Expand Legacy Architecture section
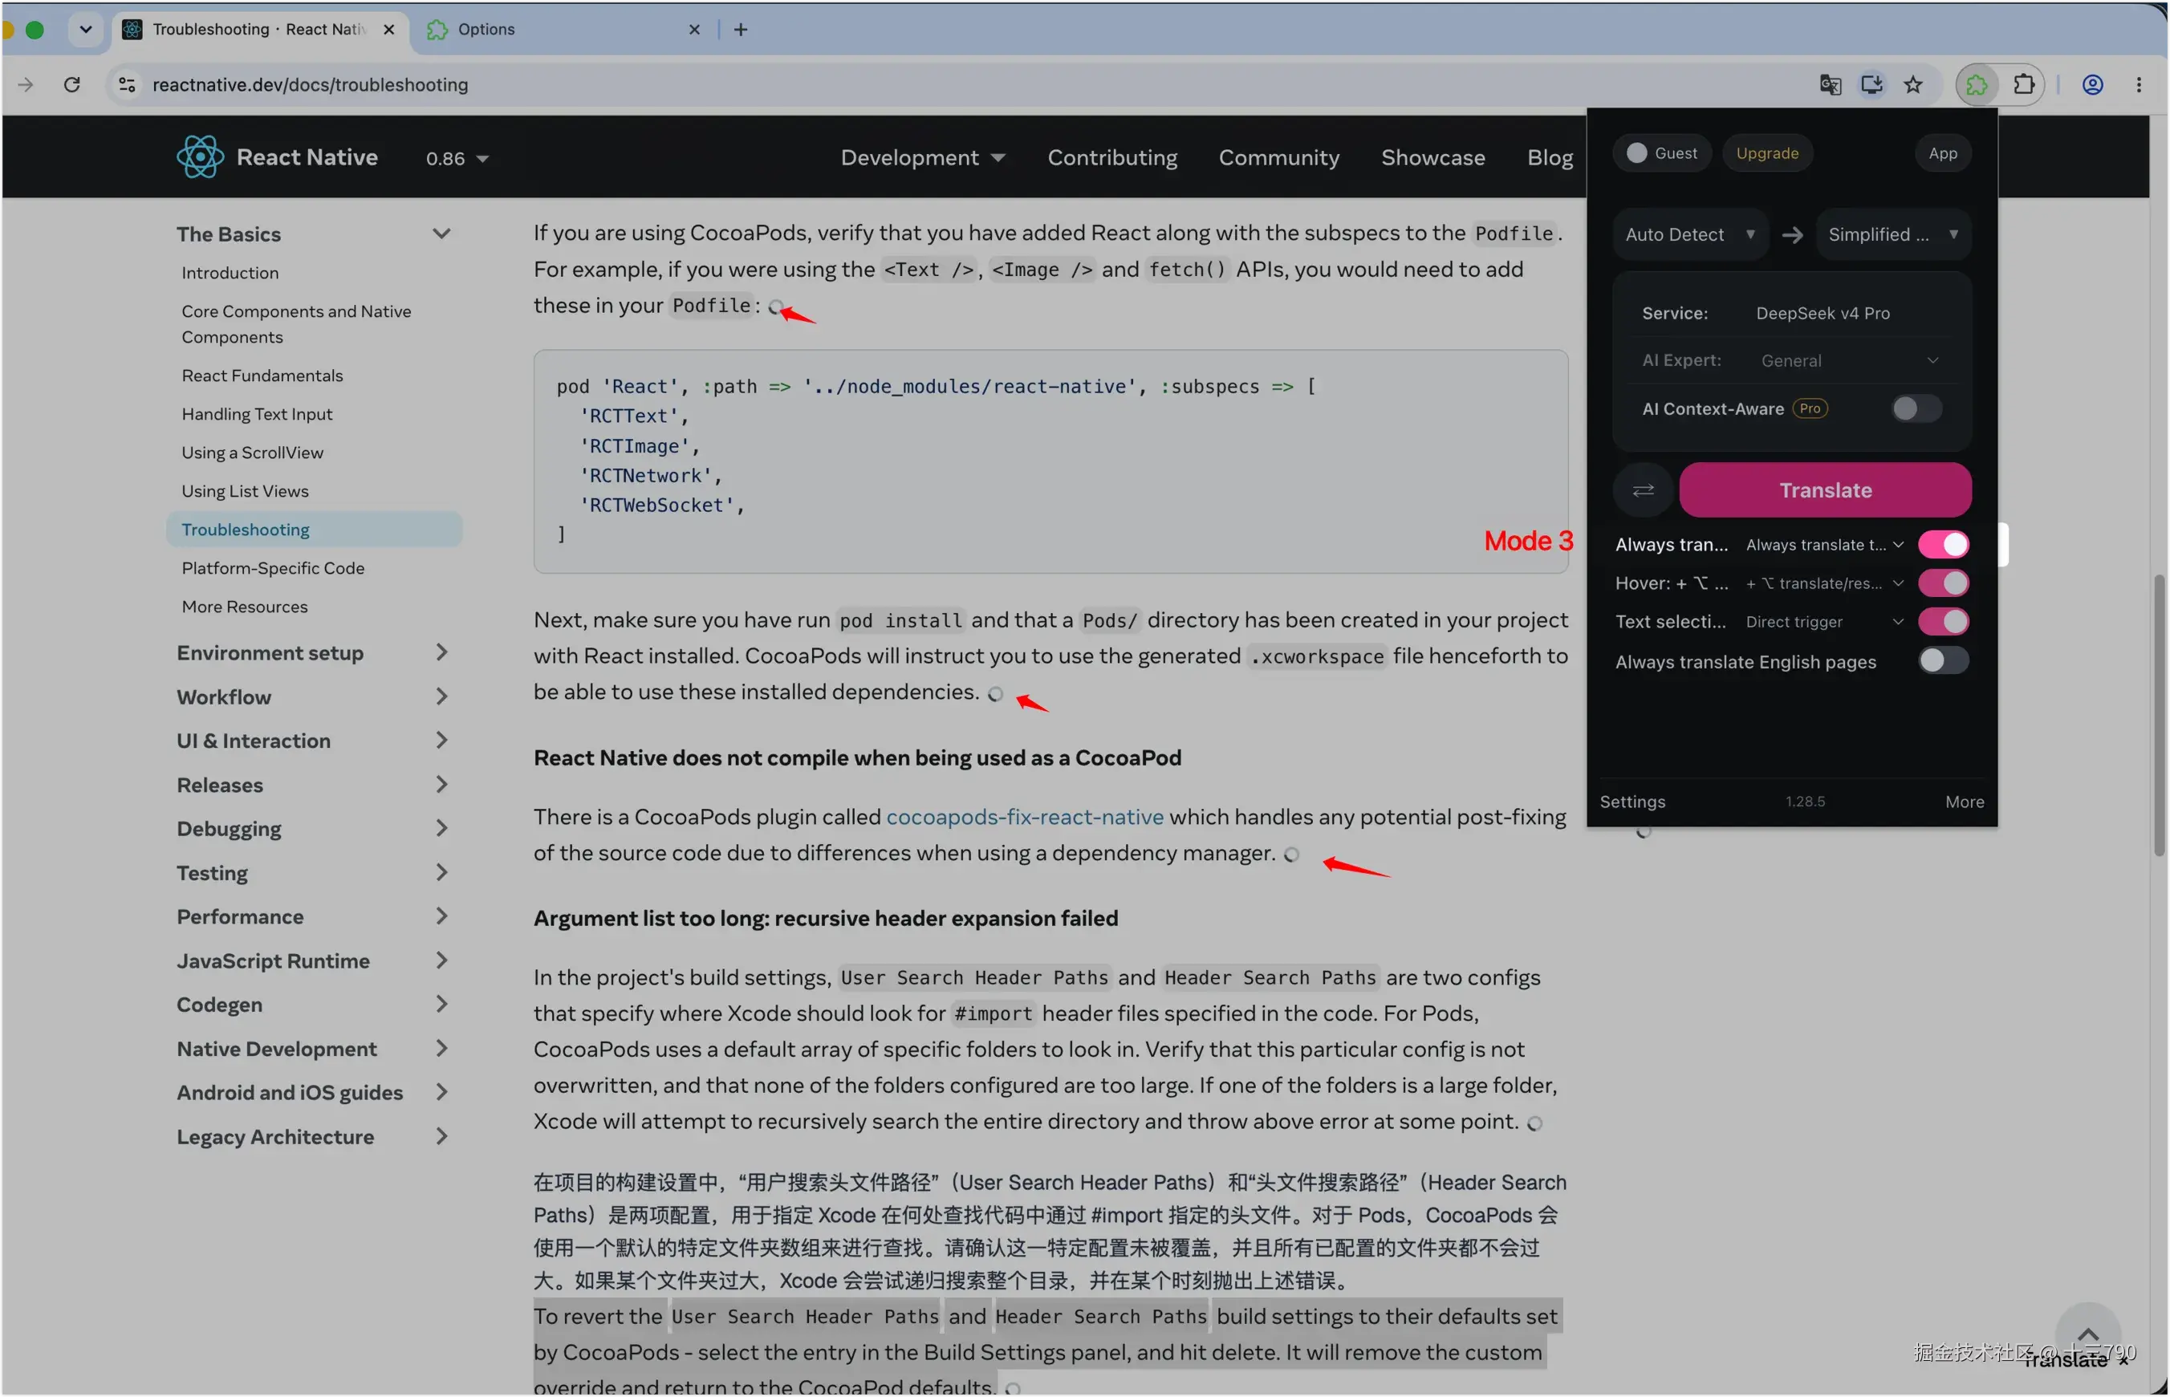Image resolution: width=2170 pixels, height=1397 pixels. coord(312,1138)
